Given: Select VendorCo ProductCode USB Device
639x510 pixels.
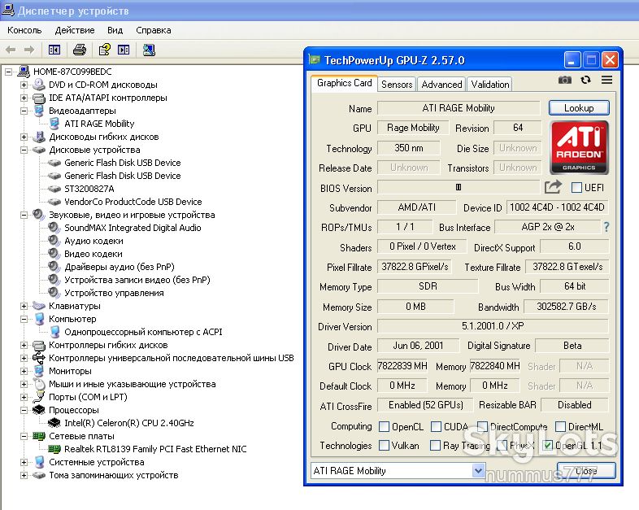Looking at the screenshot, I should pos(133,202).
